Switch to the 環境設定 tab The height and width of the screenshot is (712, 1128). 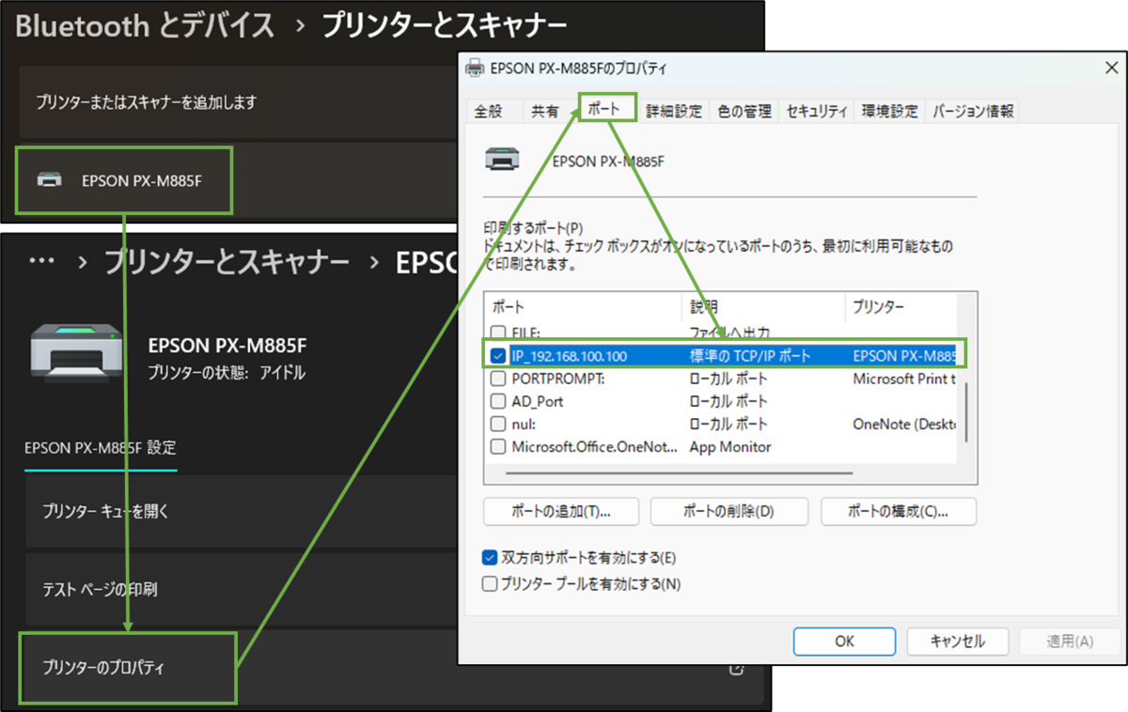pos(890,111)
